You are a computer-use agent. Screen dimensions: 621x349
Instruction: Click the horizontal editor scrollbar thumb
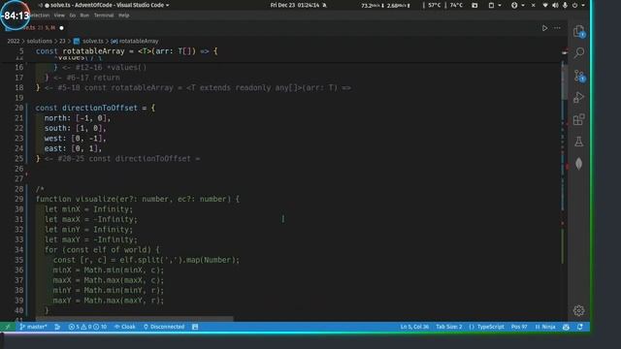click(x=135, y=319)
